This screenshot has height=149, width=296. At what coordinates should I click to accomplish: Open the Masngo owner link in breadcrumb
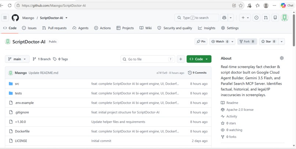click(x=28, y=18)
